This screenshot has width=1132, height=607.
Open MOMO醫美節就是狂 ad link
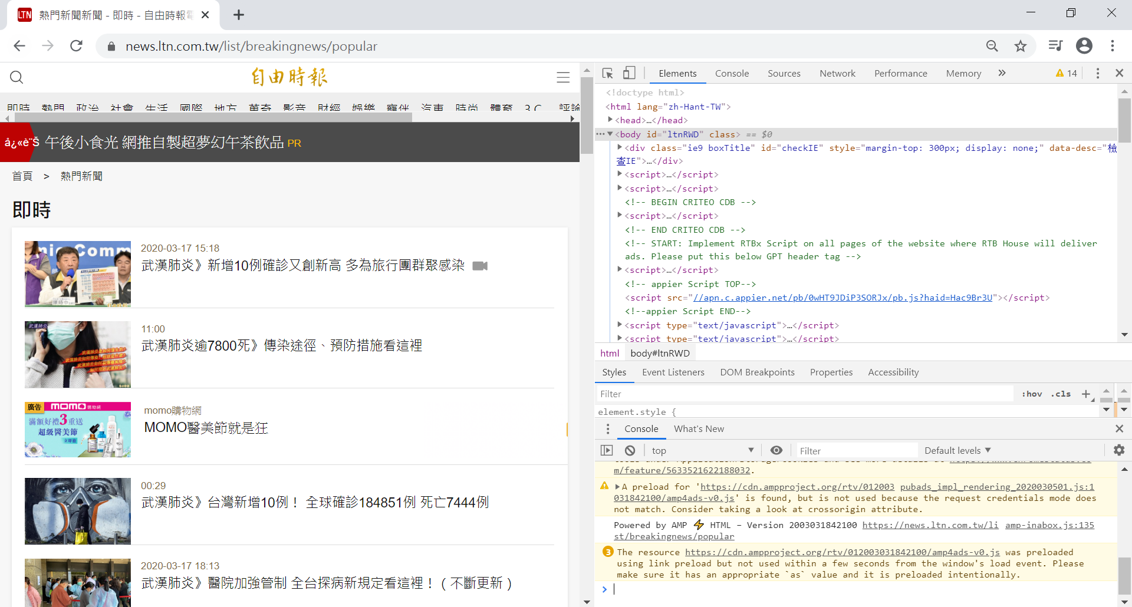206,428
